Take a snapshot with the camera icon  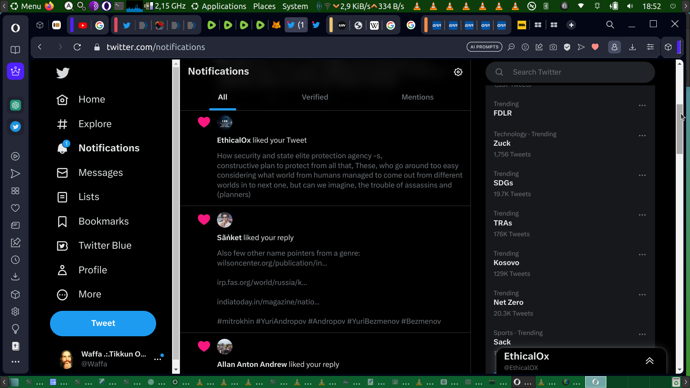(x=553, y=47)
